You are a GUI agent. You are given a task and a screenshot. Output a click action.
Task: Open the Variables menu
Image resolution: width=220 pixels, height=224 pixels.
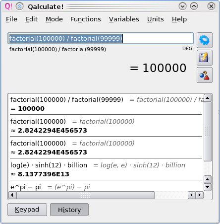[x=124, y=19]
